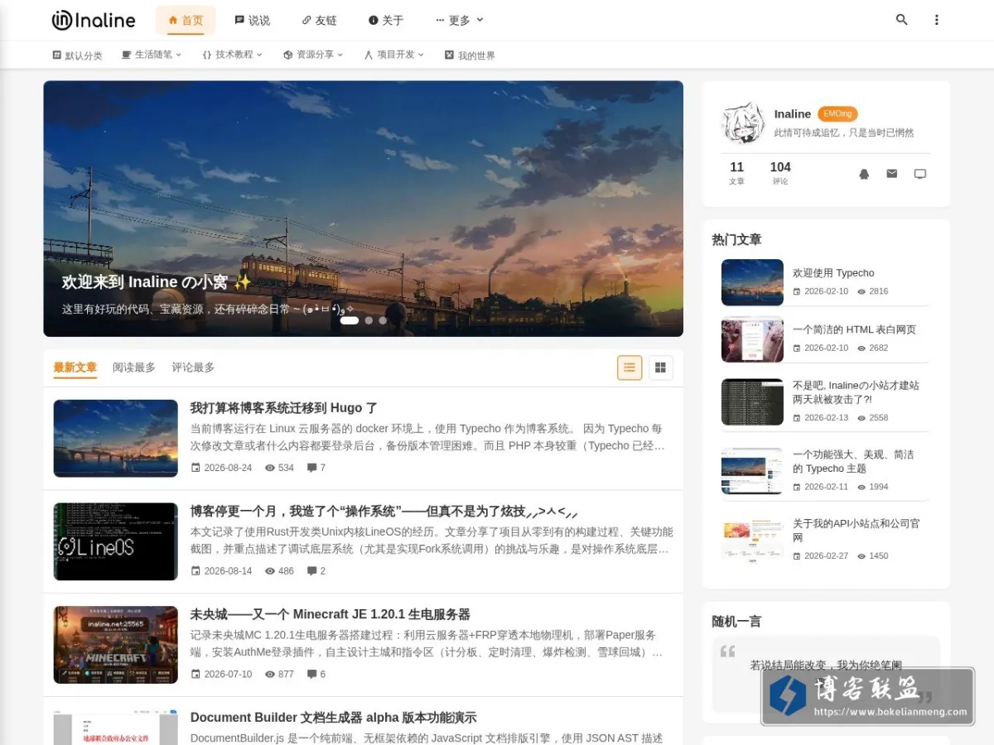Toggle list view layout
The height and width of the screenshot is (745, 994).
pos(630,368)
